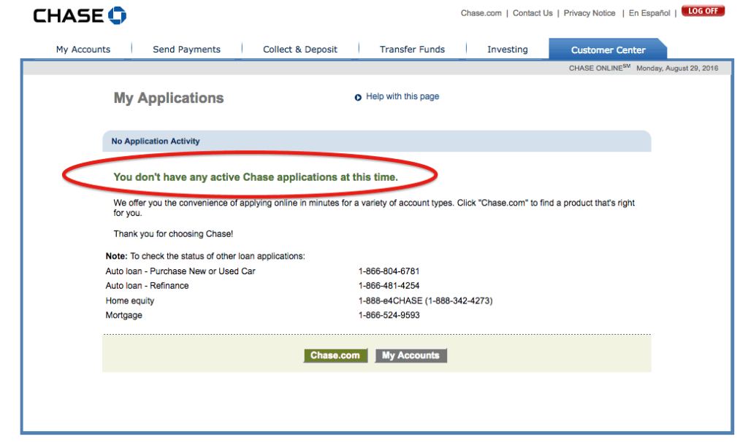View the Privacy Notice link
The image size is (748, 442).
tap(589, 13)
